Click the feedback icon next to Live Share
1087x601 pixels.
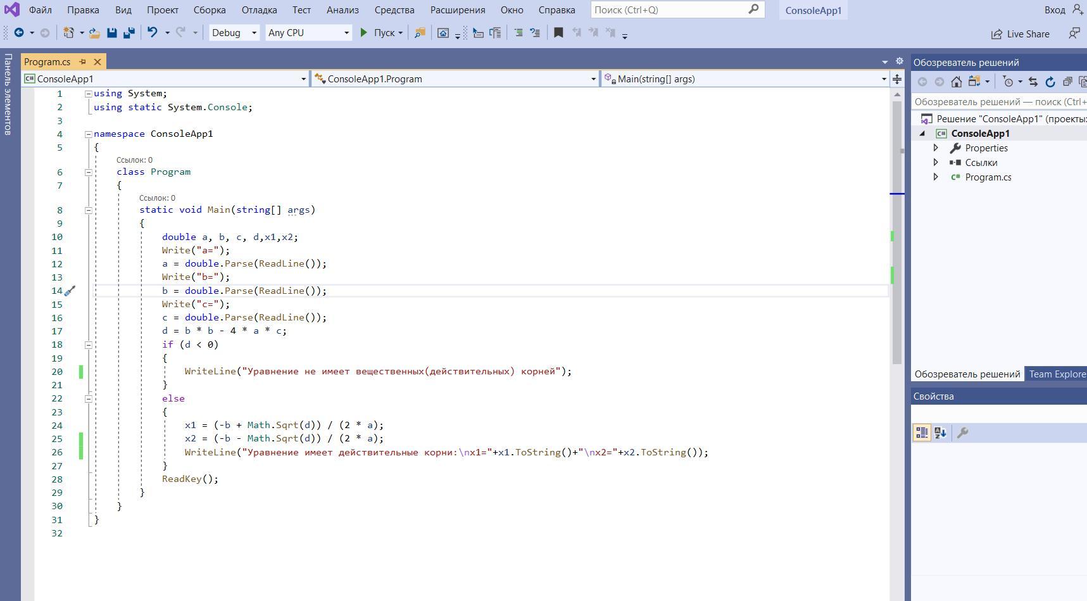tap(1074, 33)
